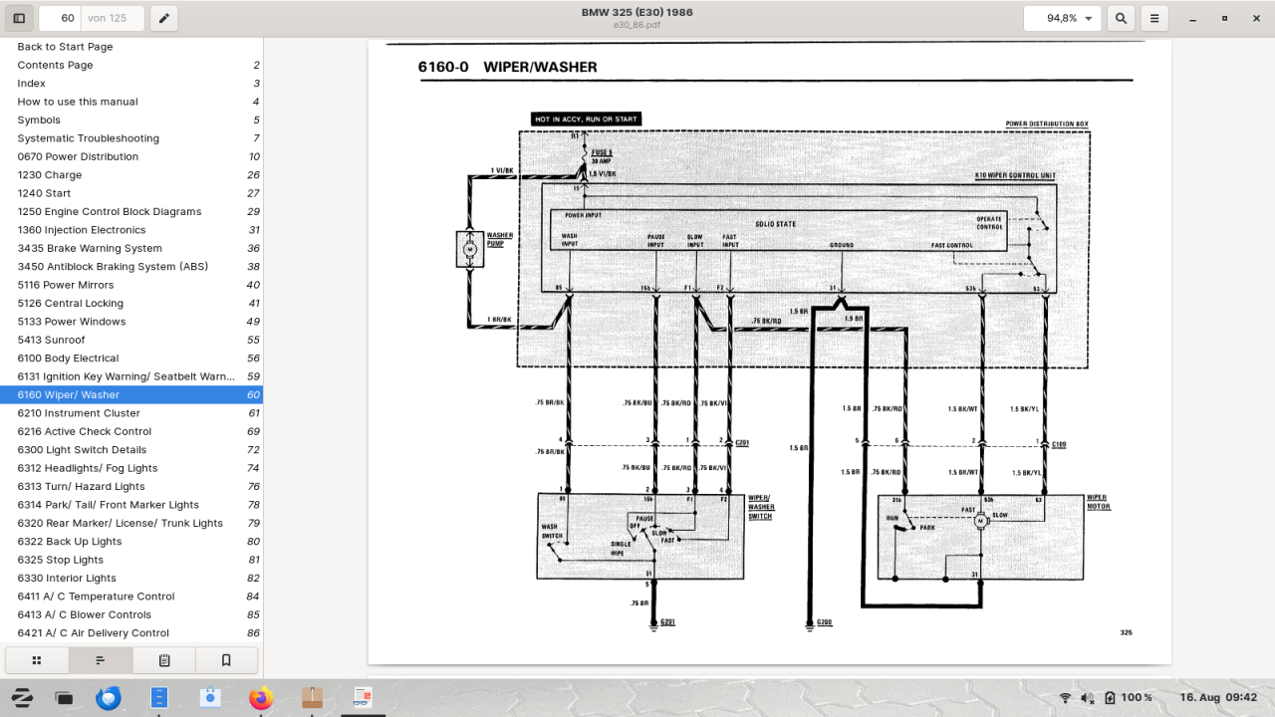Open 6131 Ignition Key Warning entry
Viewport: 1275px width, 717px height.
[x=131, y=376]
